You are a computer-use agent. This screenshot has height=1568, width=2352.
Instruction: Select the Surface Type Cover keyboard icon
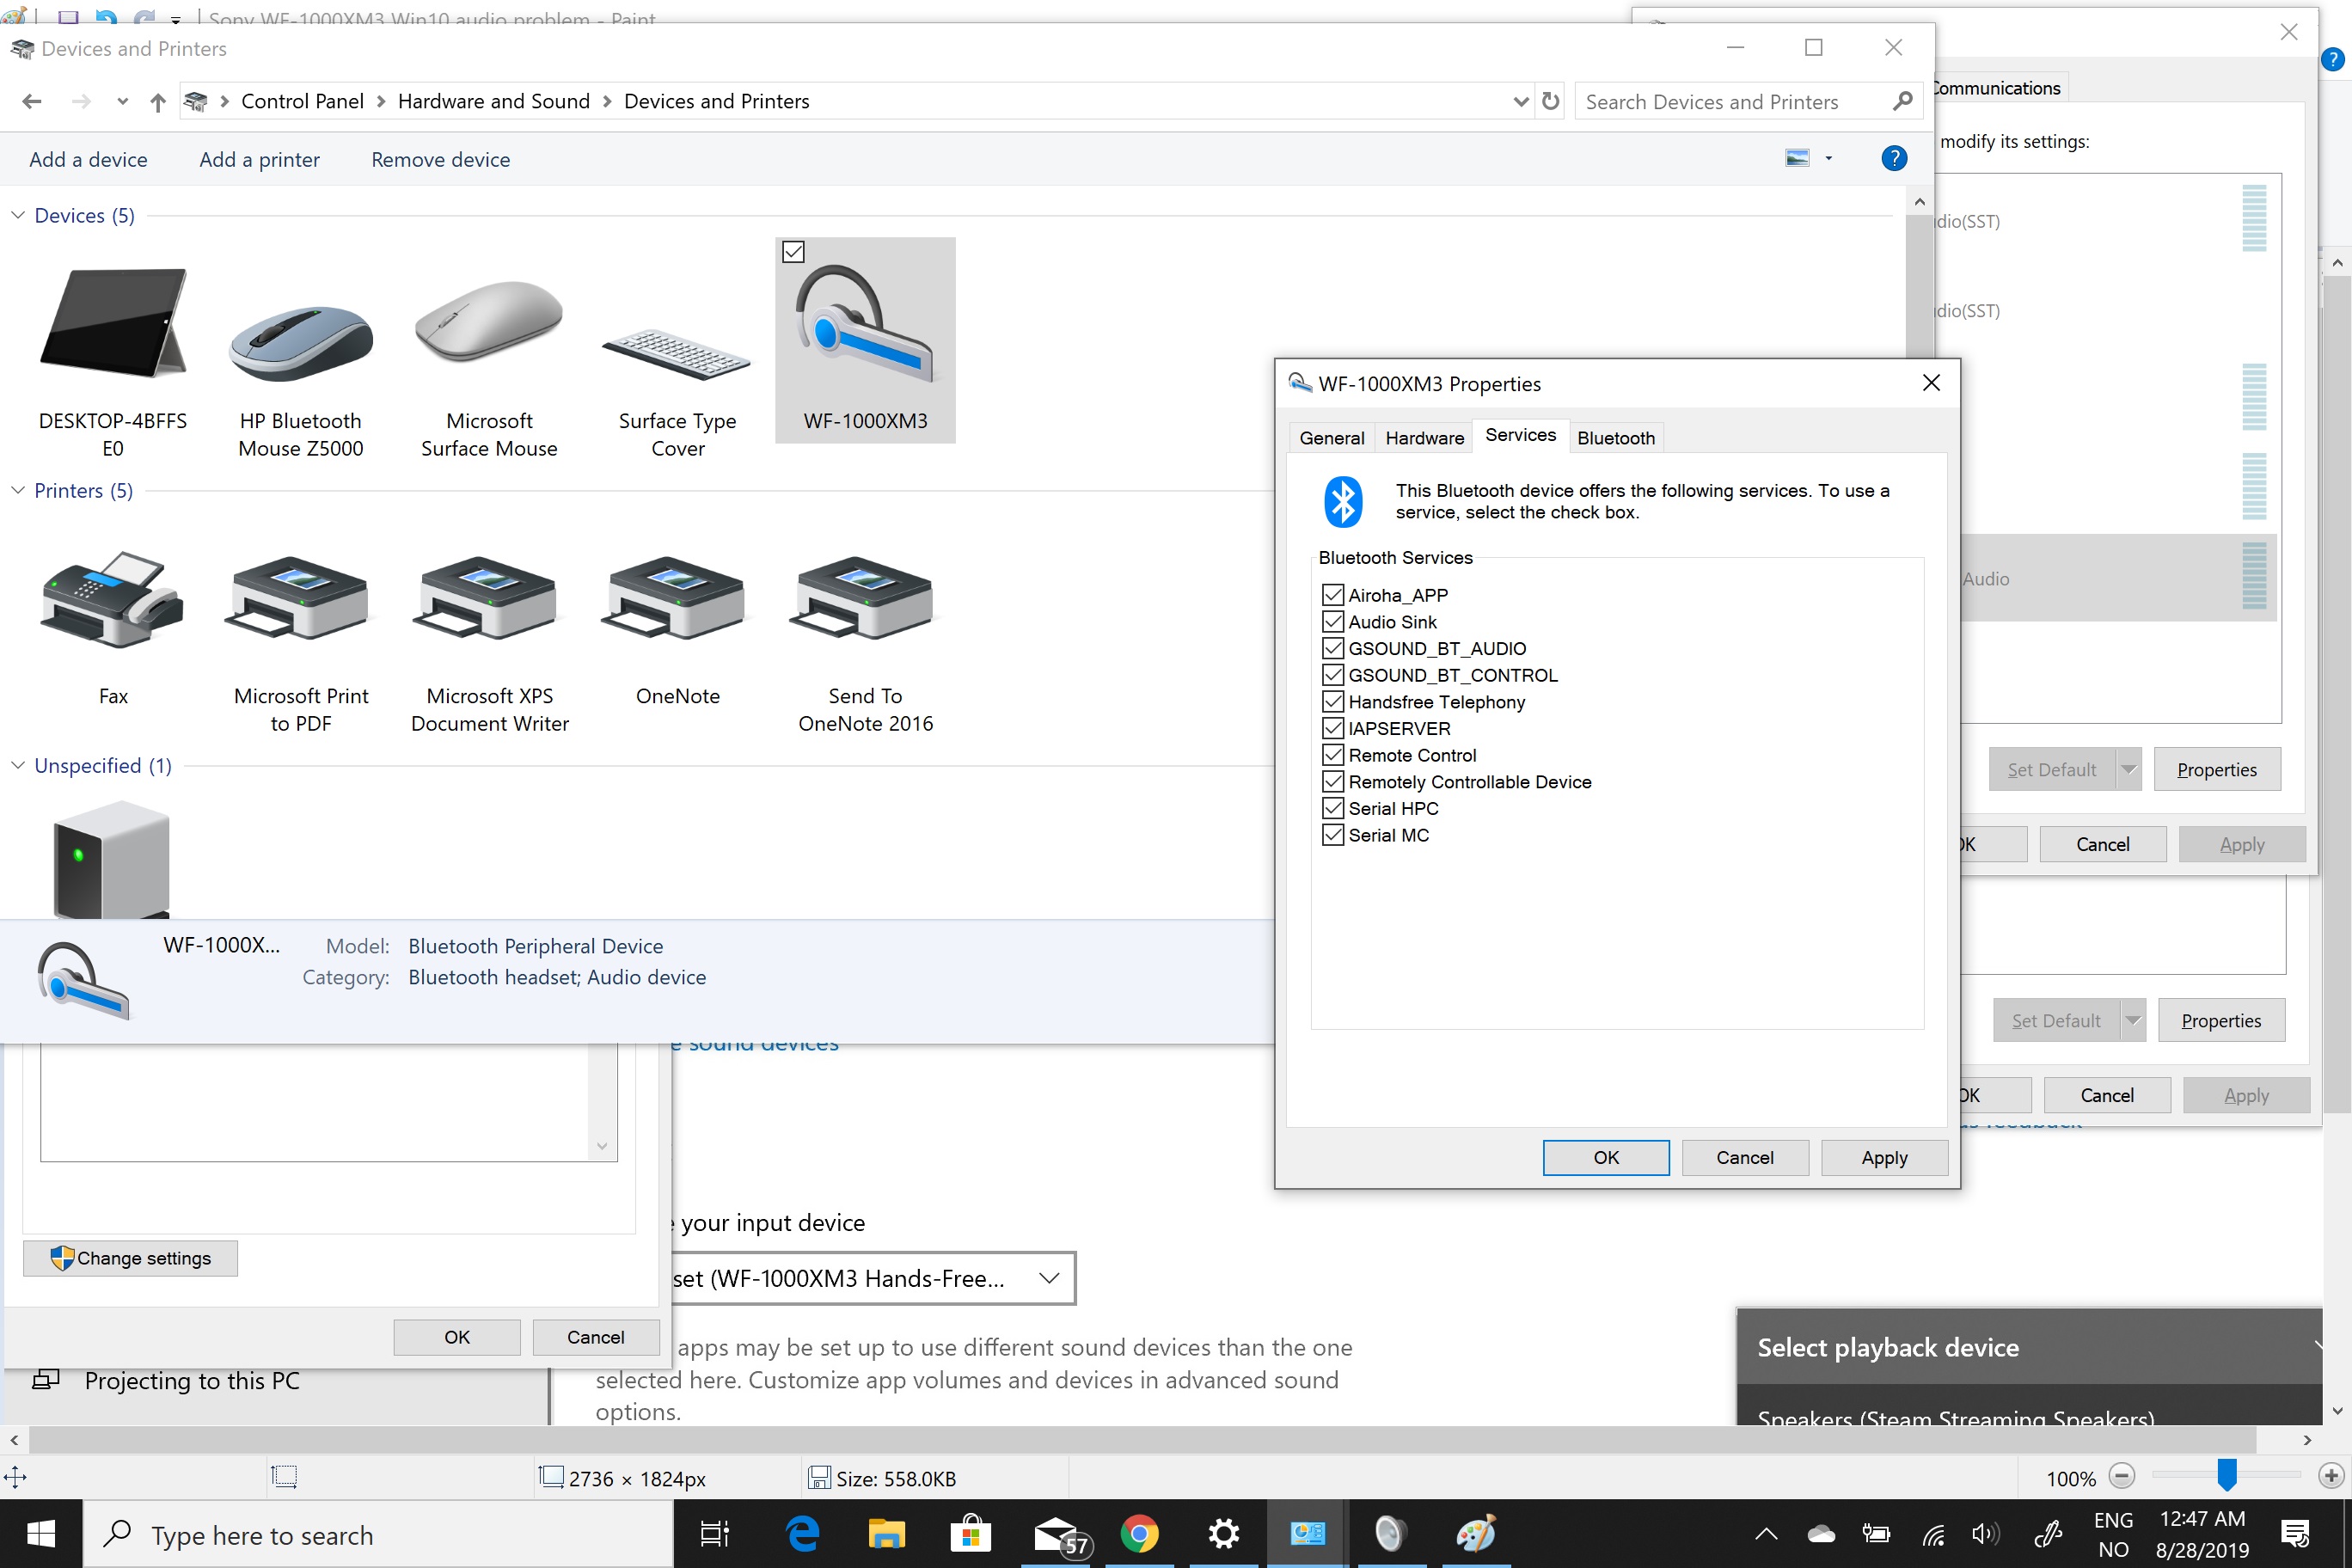point(677,354)
